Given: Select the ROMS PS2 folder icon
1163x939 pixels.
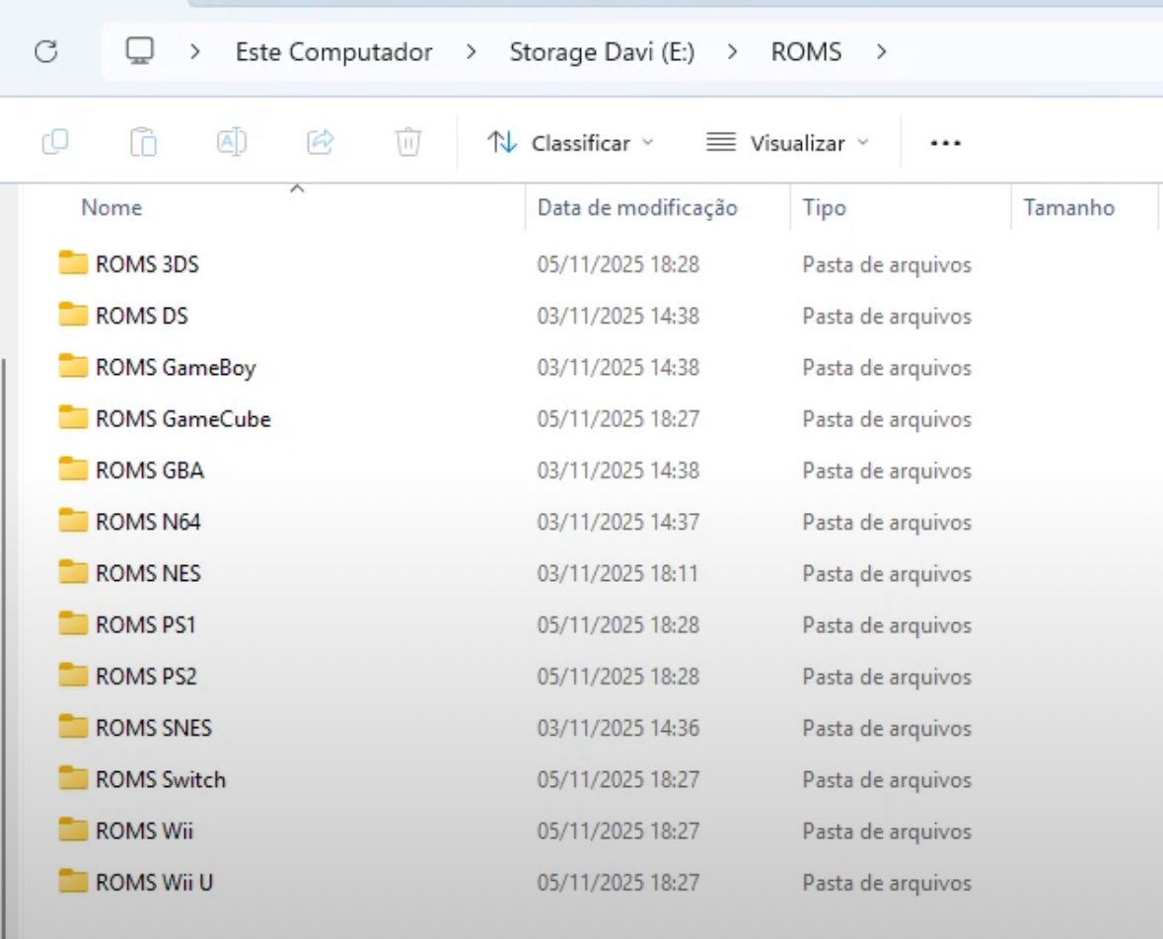Looking at the screenshot, I should click(73, 675).
